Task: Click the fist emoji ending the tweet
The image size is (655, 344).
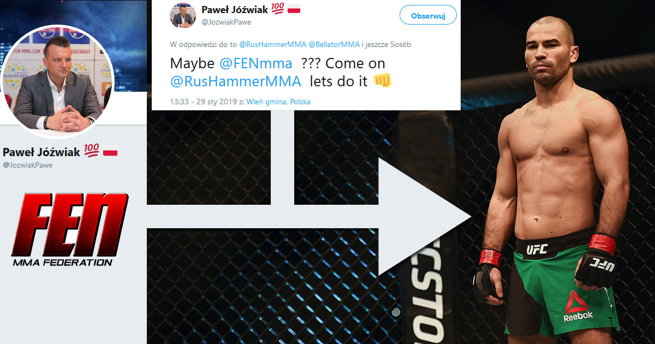Action: 383,81
